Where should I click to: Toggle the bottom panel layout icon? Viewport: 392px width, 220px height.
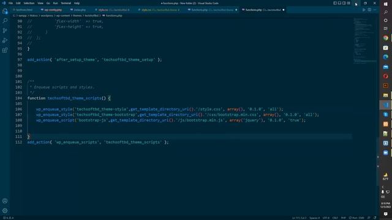click(x=339, y=3)
